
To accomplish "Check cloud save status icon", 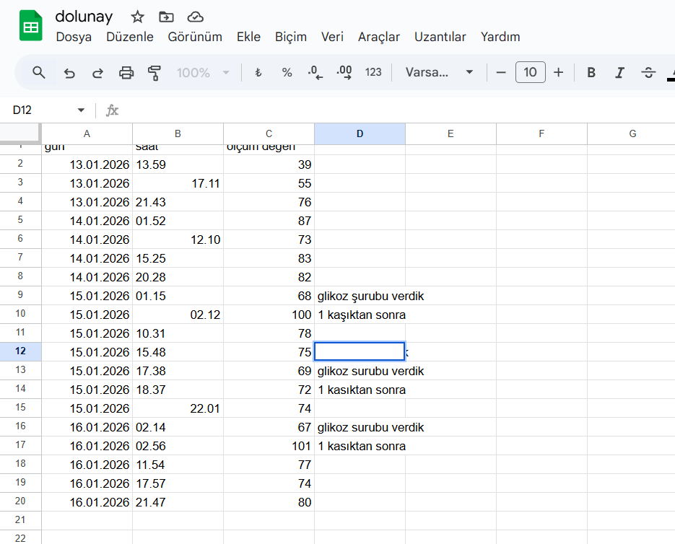I will coord(196,17).
